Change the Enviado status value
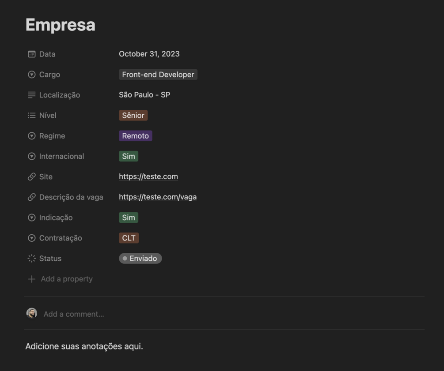 140,259
